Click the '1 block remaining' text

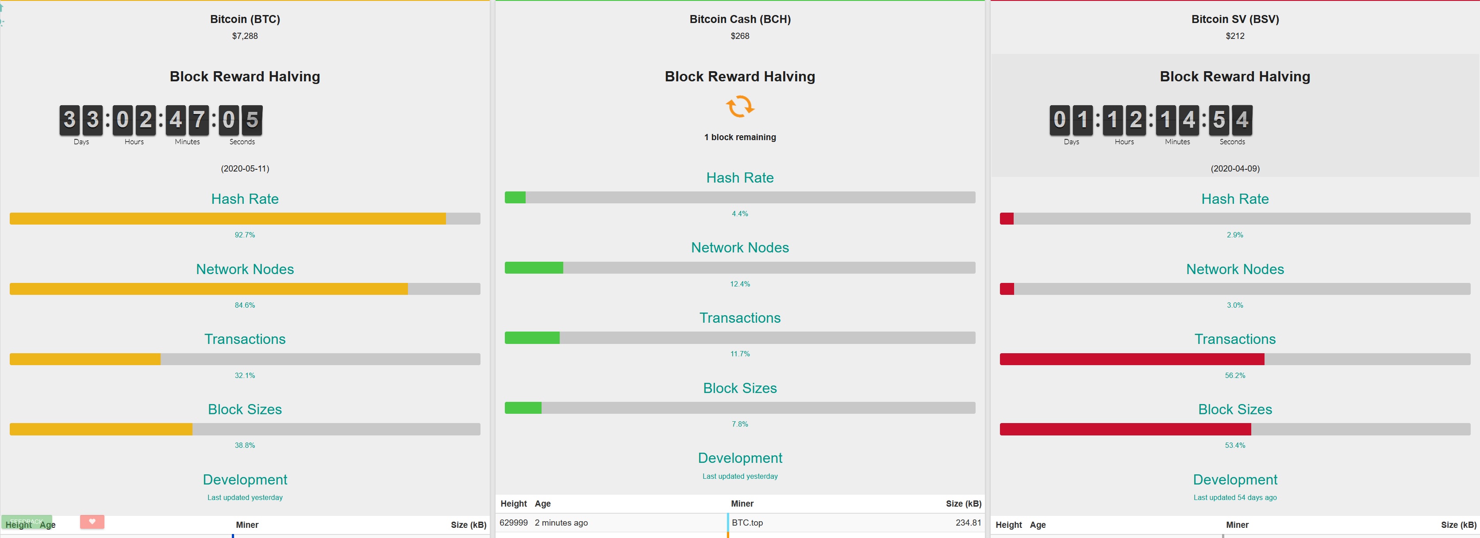[740, 137]
